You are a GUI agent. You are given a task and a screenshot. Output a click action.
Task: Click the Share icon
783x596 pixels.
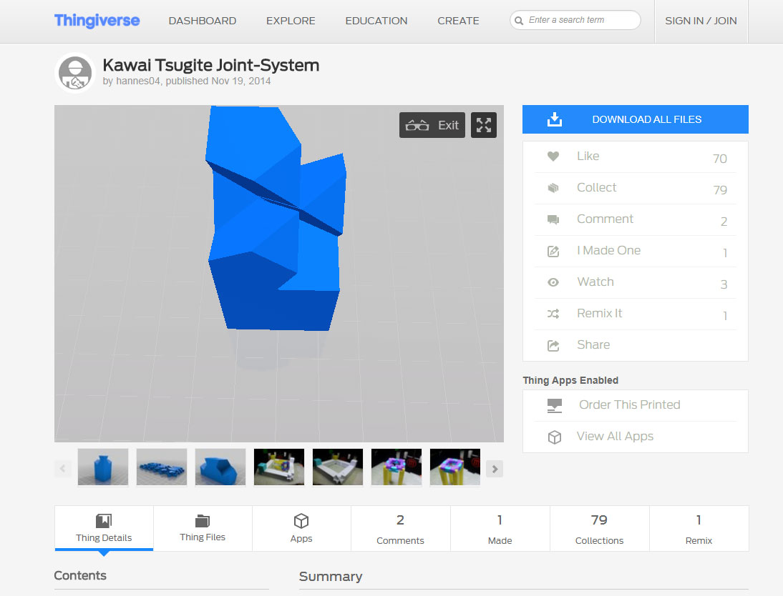(553, 345)
